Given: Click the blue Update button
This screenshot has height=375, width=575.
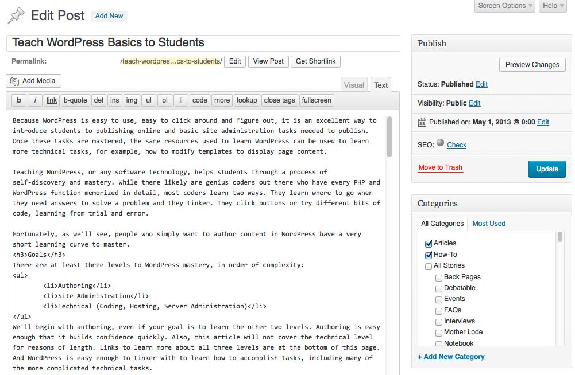Looking at the screenshot, I should (x=547, y=169).
